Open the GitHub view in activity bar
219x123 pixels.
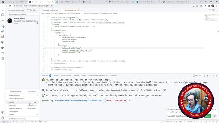(x=3, y=42)
